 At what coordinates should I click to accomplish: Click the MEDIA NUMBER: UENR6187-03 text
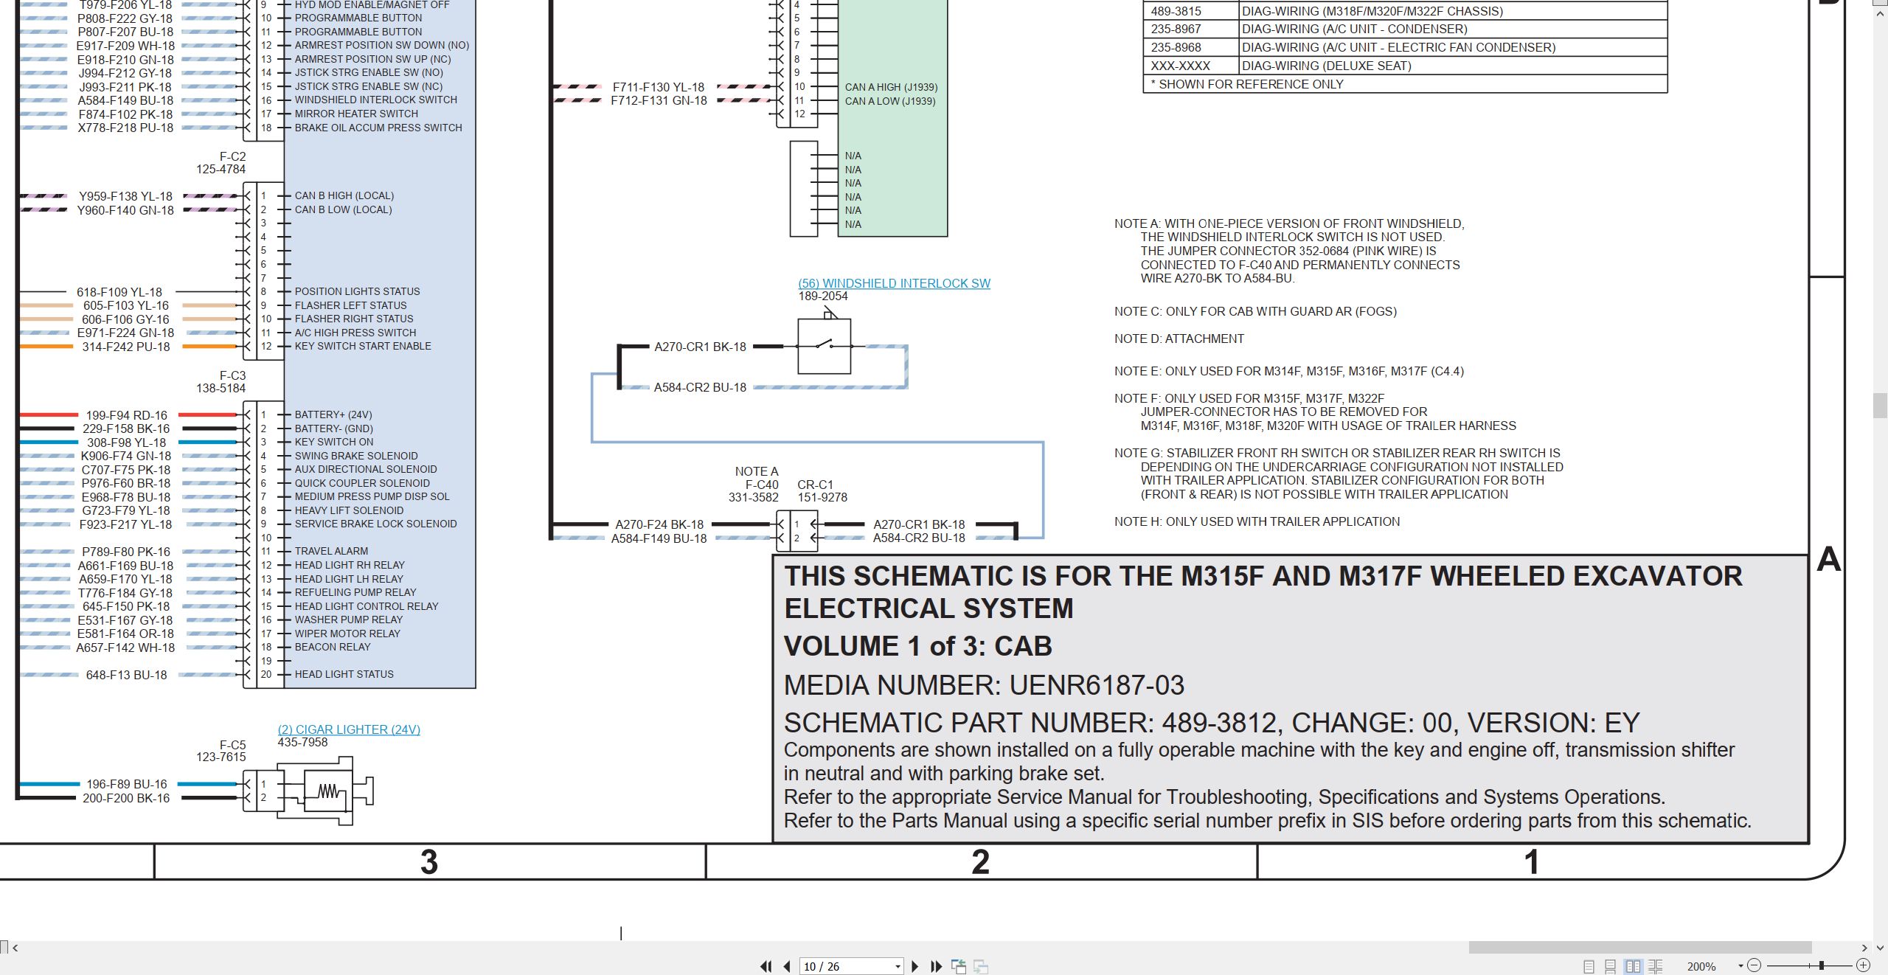point(984,685)
